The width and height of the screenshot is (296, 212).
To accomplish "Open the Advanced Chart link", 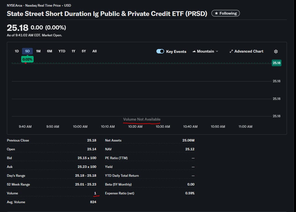I will point(246,51).
